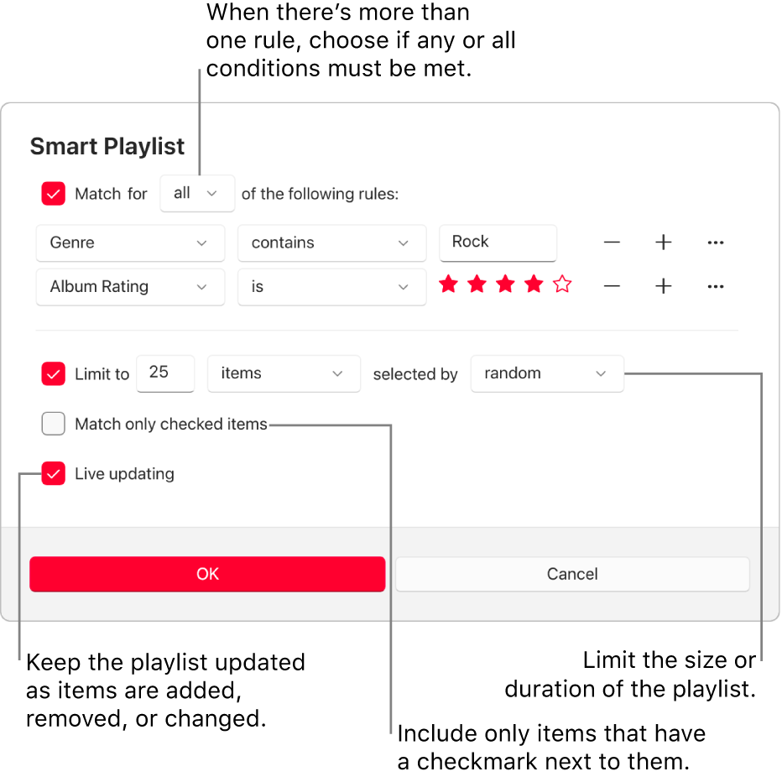This screenshot has height=782, width=782.
Task: Add a new rule below Genre
Action: [x=663, y=242]
